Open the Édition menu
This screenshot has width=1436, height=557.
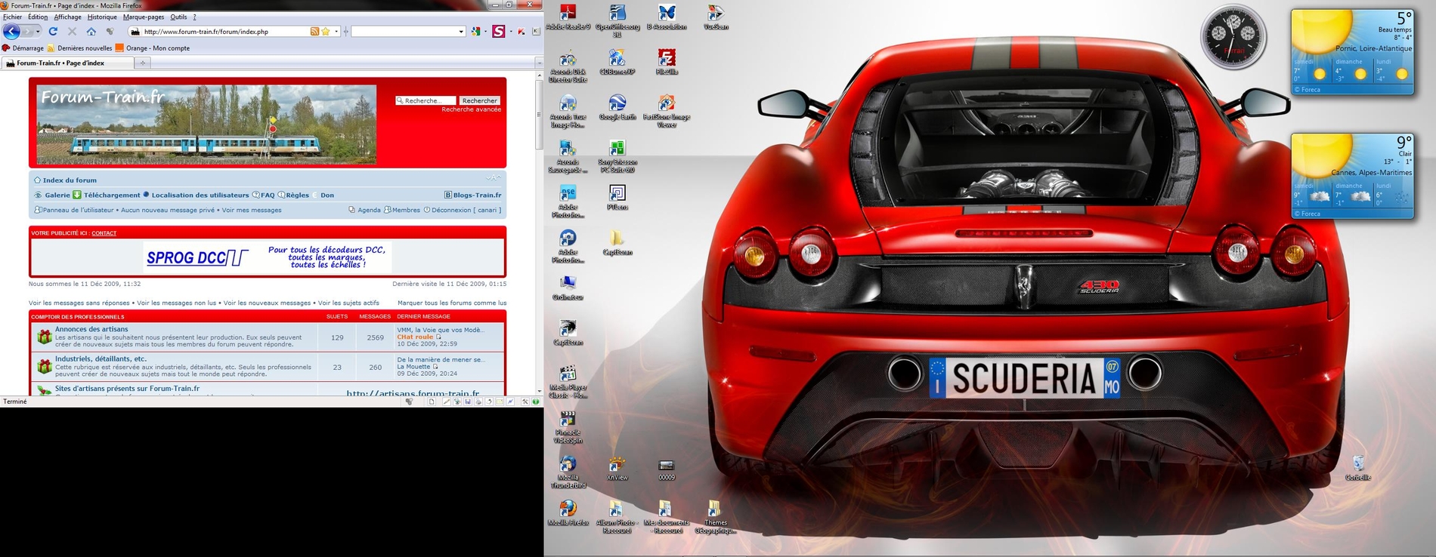[38, 17]
